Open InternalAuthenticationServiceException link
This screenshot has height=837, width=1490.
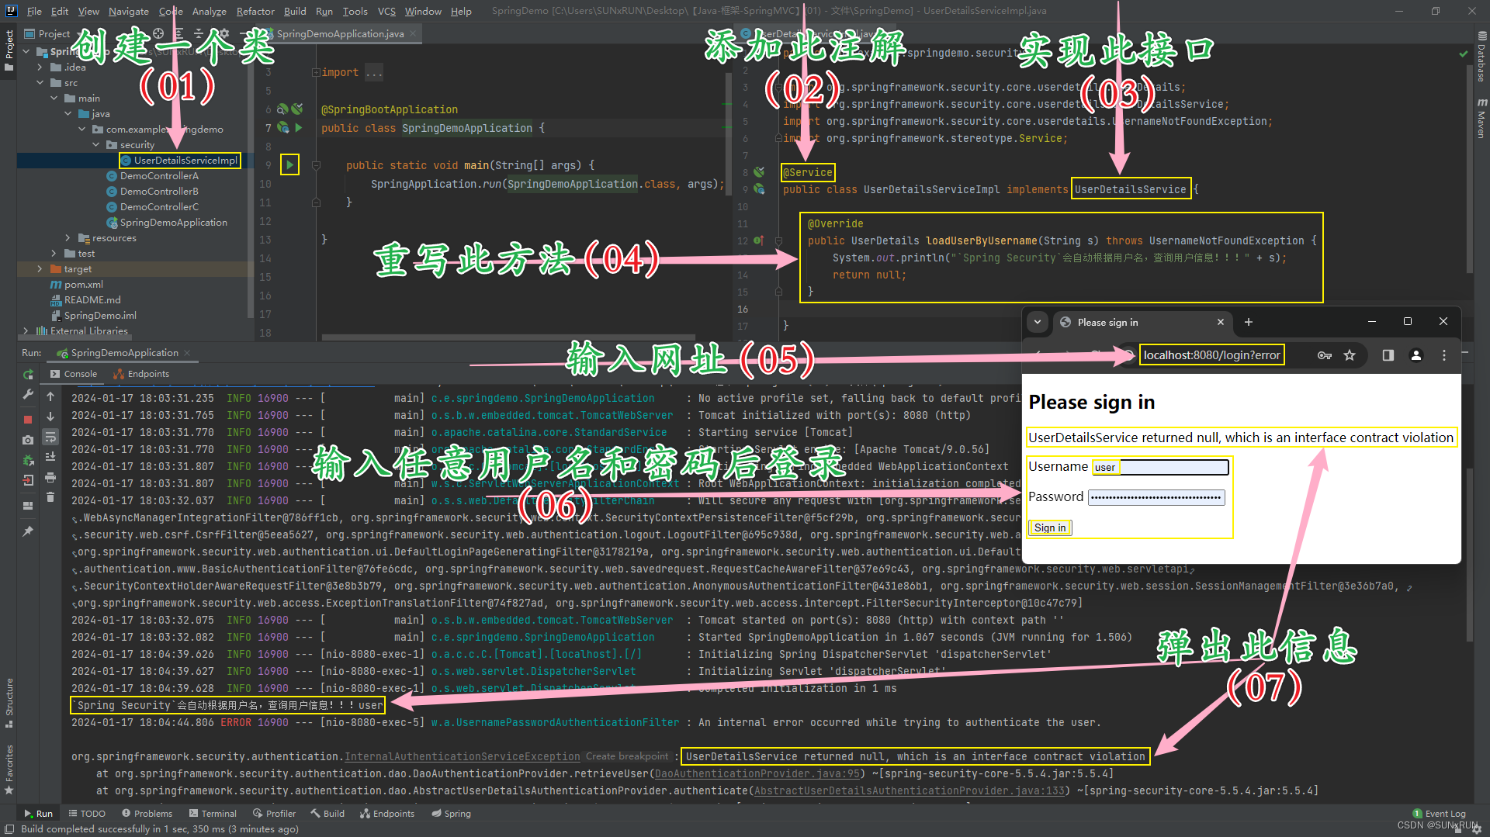pos(462,756)
